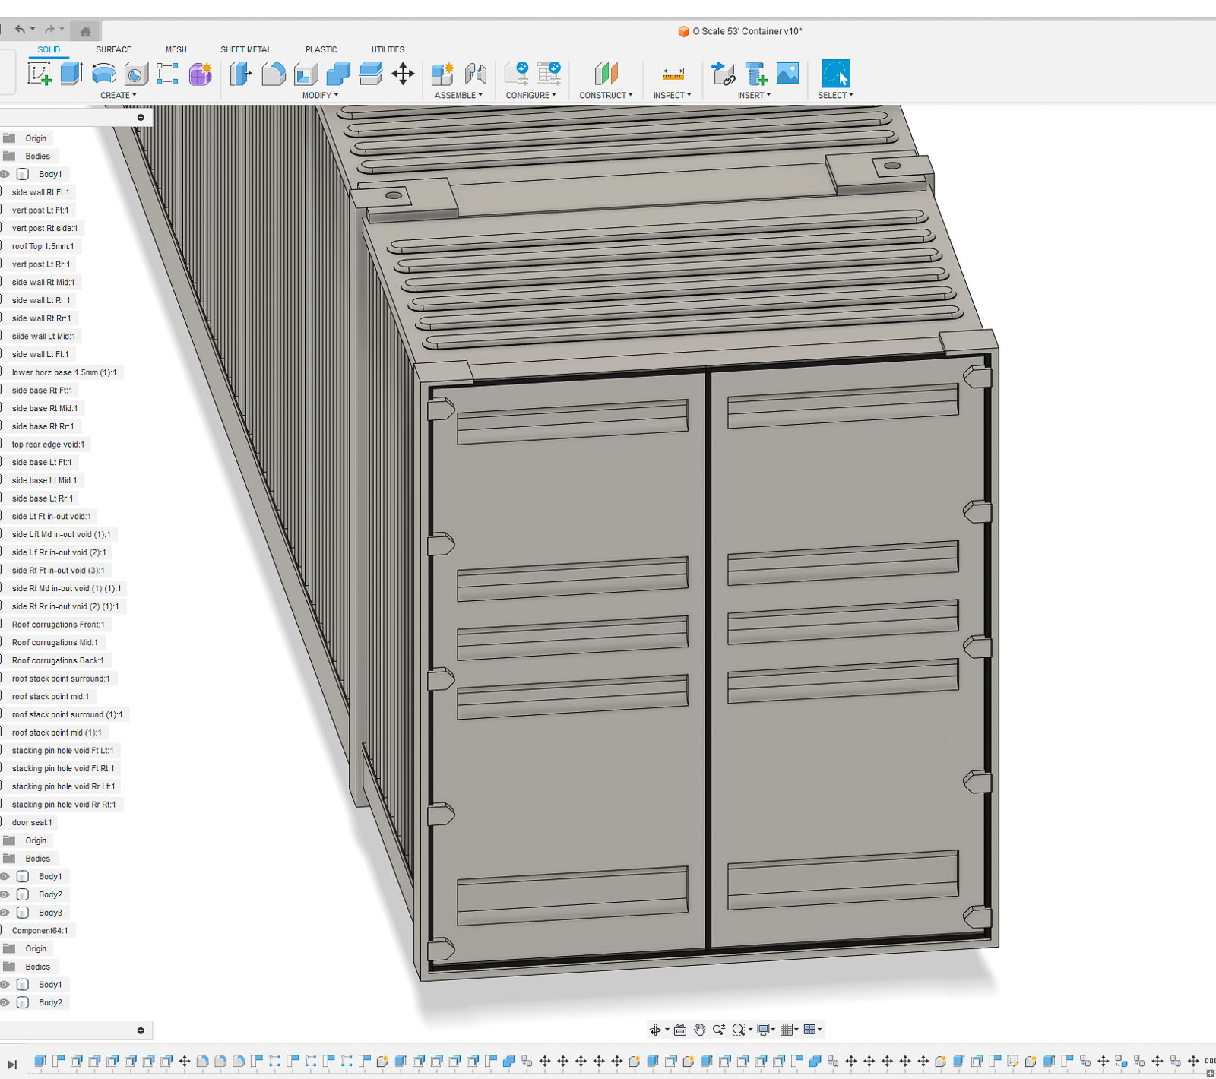The height and width of the screenshot is (1079, 1216).
Task: Create a New Component from Assemble
Action: pos(442,74)
